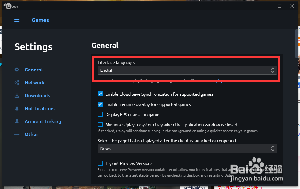
Task: Uncheck Enable in-game overlay option
Action: click(100, 104)
